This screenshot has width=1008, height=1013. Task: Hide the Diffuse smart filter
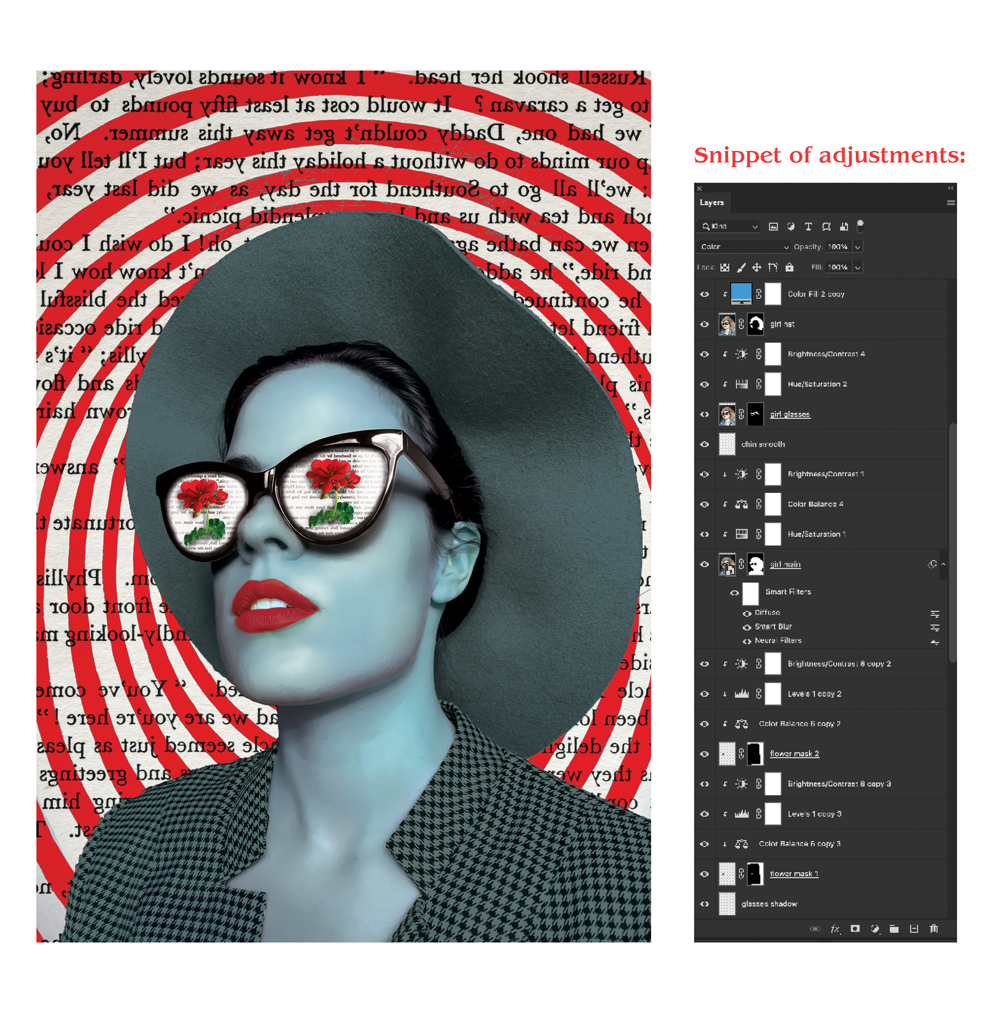pyautogui.click(x=747, y=613)
